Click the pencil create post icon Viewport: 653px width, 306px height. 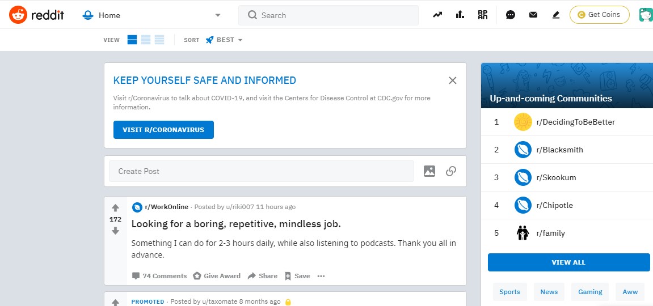(x=555, y=15)
